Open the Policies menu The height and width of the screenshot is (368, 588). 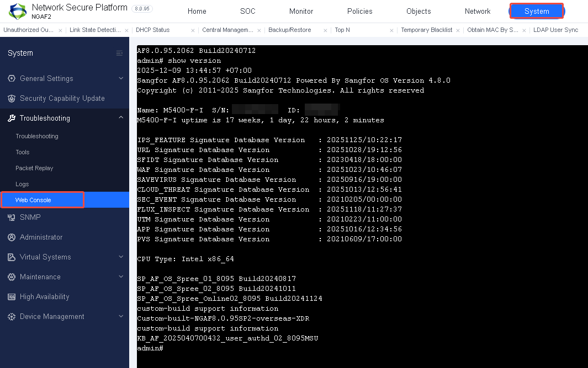(359, 11)
